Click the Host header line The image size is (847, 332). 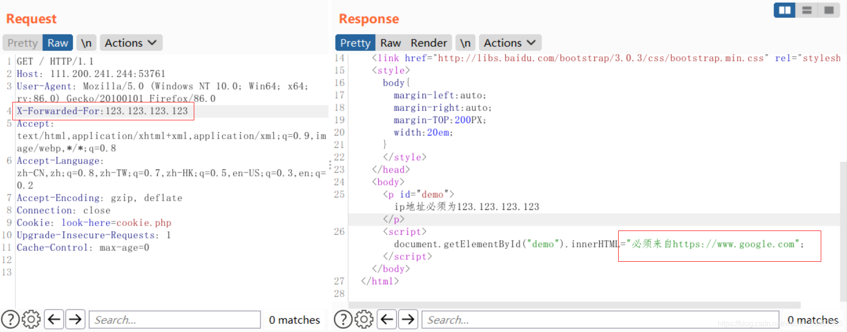tap(91, 74)
